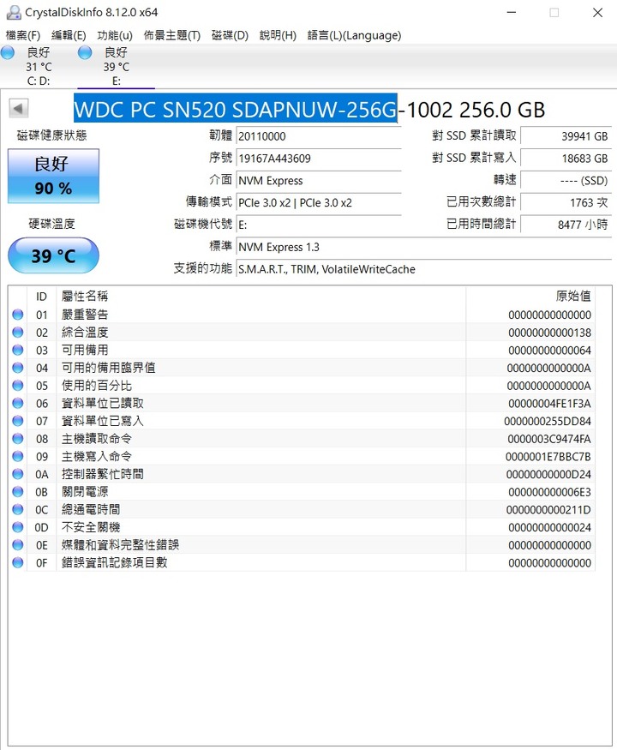This screenshot has height=750, width=617.
Task: Click the status dot for attribute 0F 錯誤資訊記錄項目數
Action: click(x=18, y=562)
